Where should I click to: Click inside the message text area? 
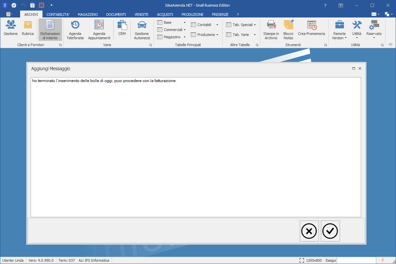click(196, 147)
